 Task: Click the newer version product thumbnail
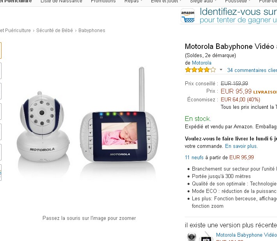(x=199, y=236)
